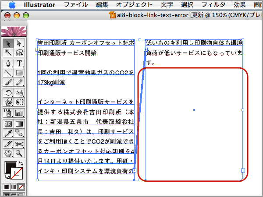Set paint mode to None

pos(21,187)
